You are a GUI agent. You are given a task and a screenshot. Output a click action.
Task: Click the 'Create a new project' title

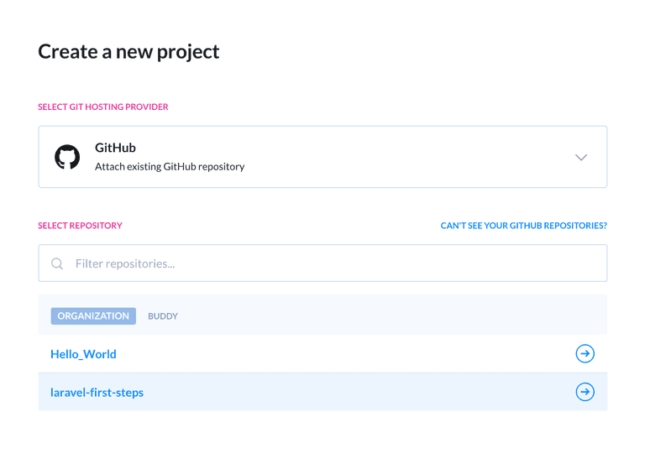pyautogui.click(x=128, y=52)
